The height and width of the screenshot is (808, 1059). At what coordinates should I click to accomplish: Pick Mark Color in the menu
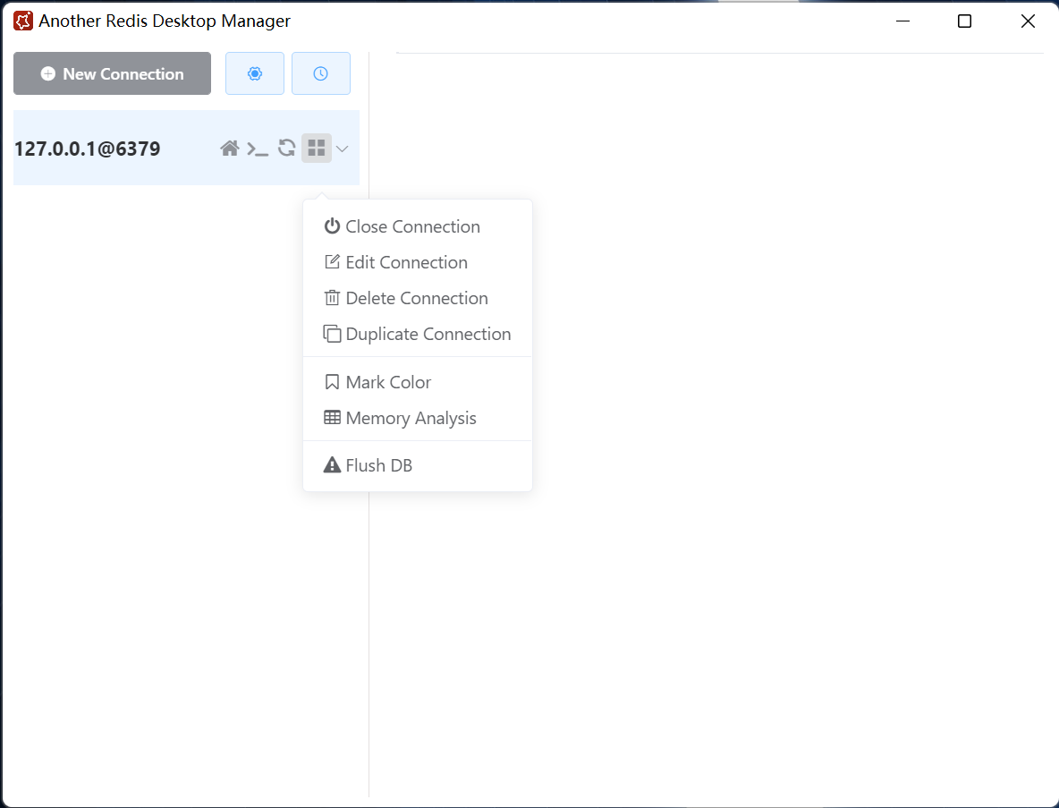click(x=418, y=382)
